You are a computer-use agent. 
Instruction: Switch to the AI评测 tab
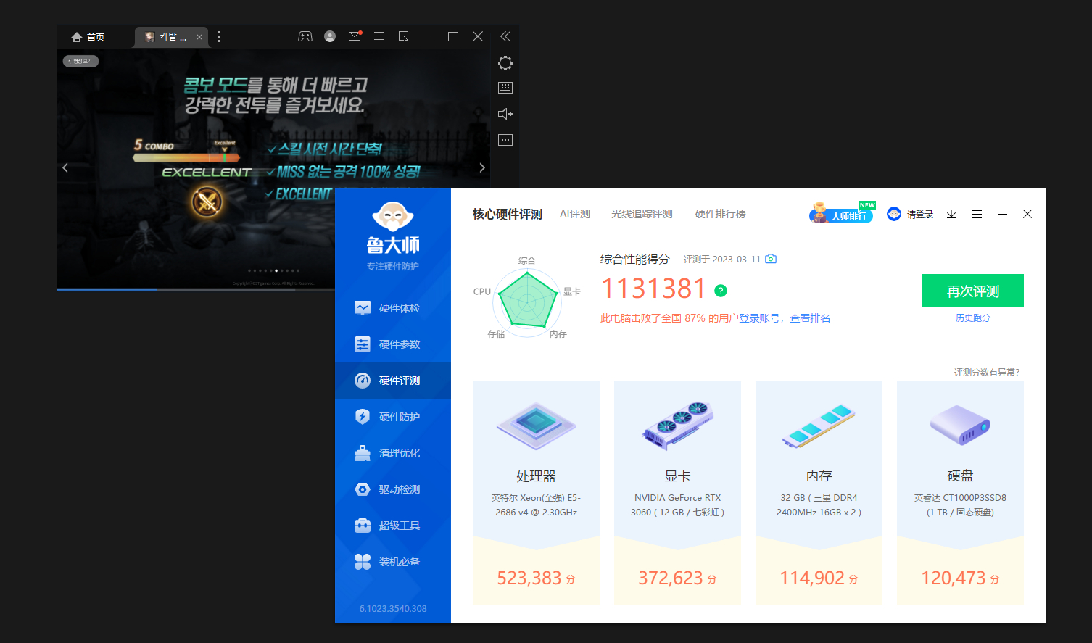[x=575, y=214]
